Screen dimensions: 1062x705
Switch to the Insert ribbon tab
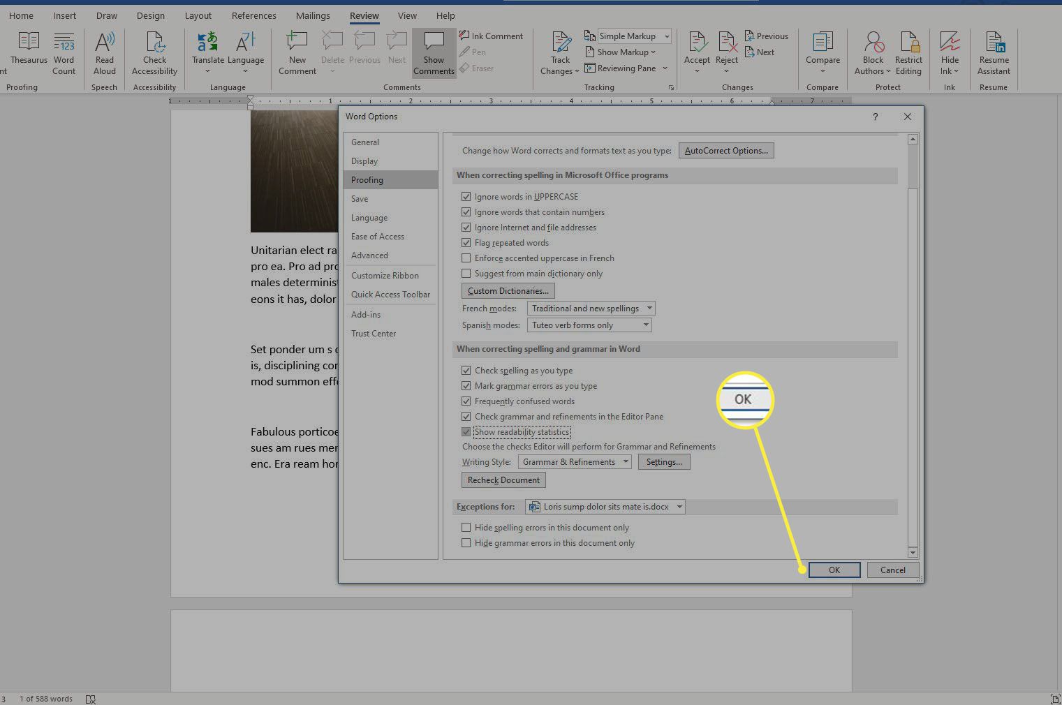click(65, 15)
